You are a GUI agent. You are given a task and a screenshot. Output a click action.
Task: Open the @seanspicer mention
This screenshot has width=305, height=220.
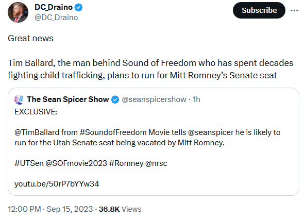click(x=211, y=132)
